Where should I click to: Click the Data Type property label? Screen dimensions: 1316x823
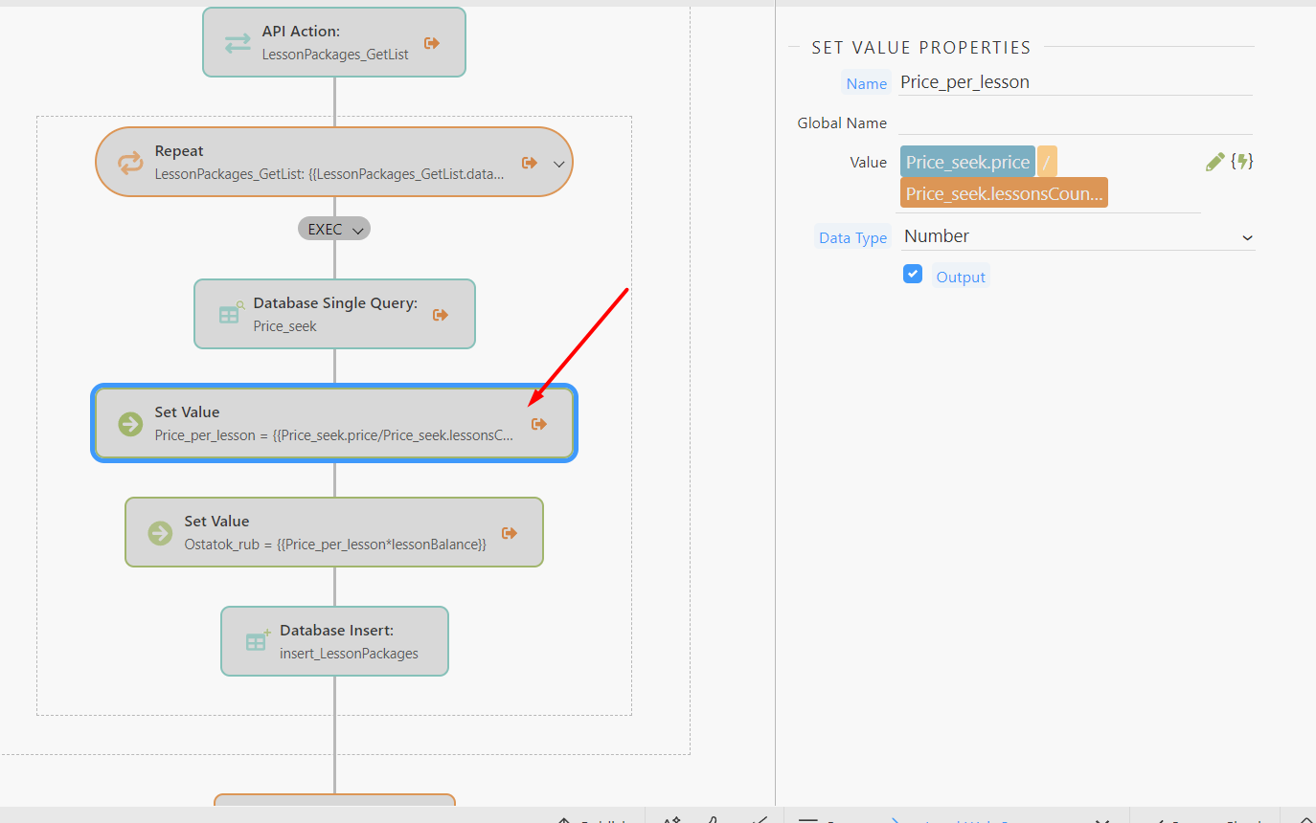coord(852,237)
